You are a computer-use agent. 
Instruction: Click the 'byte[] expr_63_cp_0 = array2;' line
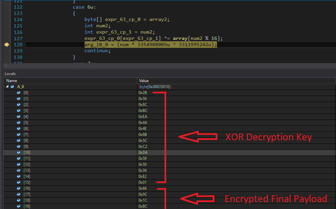coord(127,20)
